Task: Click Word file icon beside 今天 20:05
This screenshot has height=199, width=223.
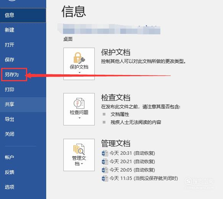Action: tap(105, 170)
